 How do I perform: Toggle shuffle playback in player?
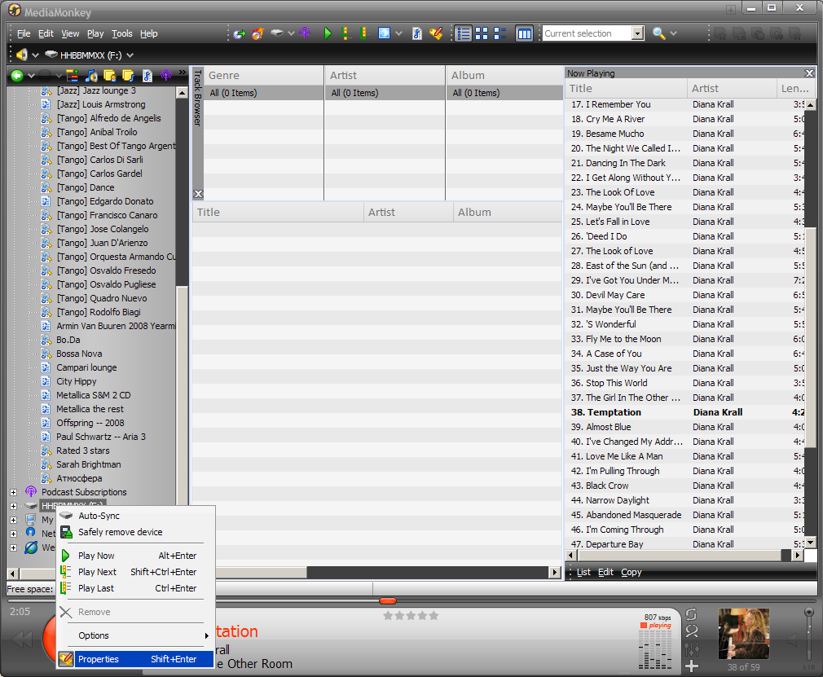point(692,631)
